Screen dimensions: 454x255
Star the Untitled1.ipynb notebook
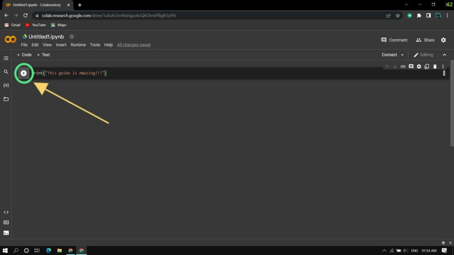pos(72,37)
